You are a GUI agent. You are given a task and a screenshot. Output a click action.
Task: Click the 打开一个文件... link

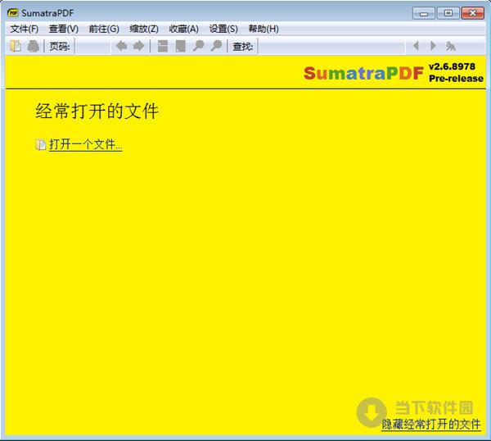[x=85, y=144]
